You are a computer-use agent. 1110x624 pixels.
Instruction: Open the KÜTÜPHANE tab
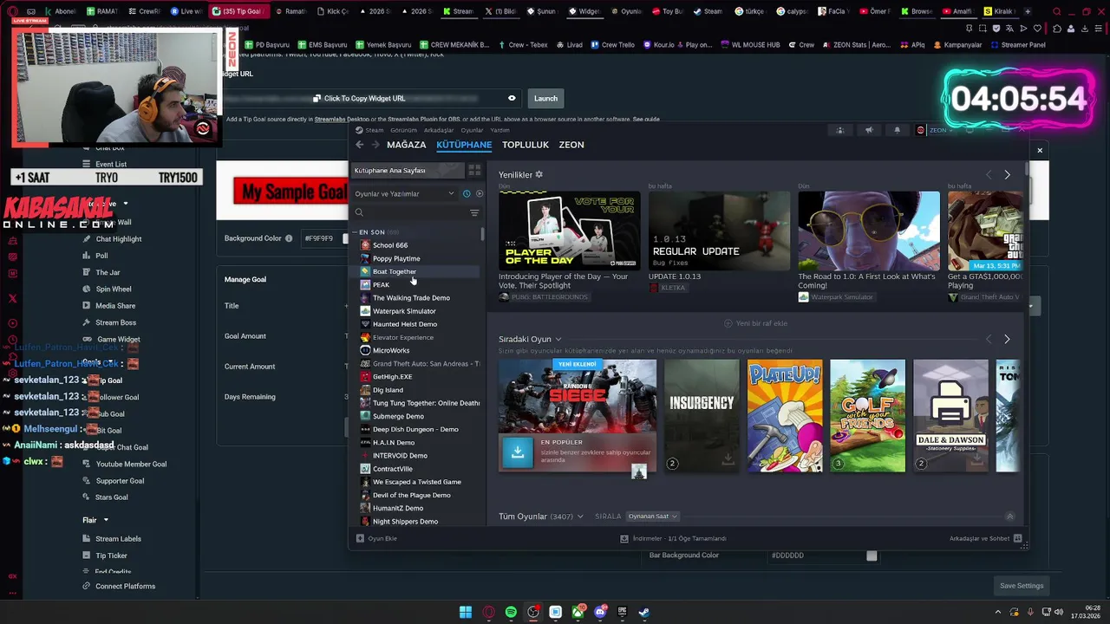[464, 145]
